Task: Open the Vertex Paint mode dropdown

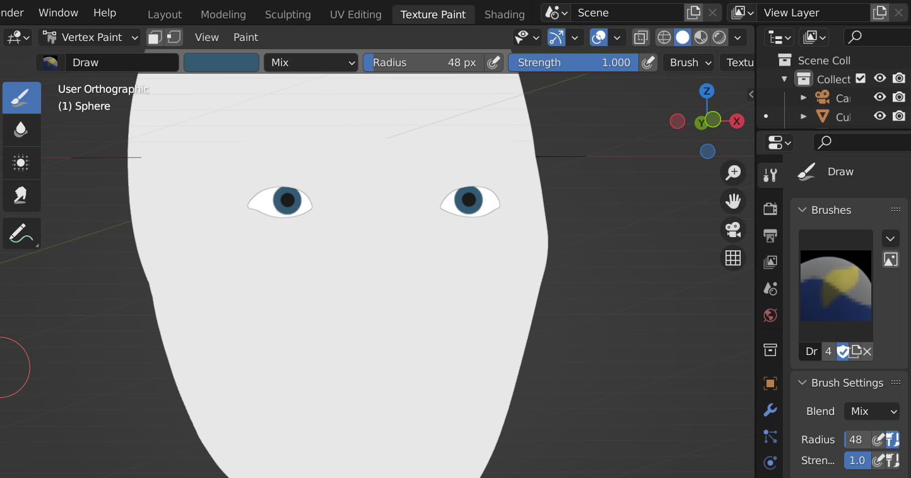Action: (x=90, y=38)
